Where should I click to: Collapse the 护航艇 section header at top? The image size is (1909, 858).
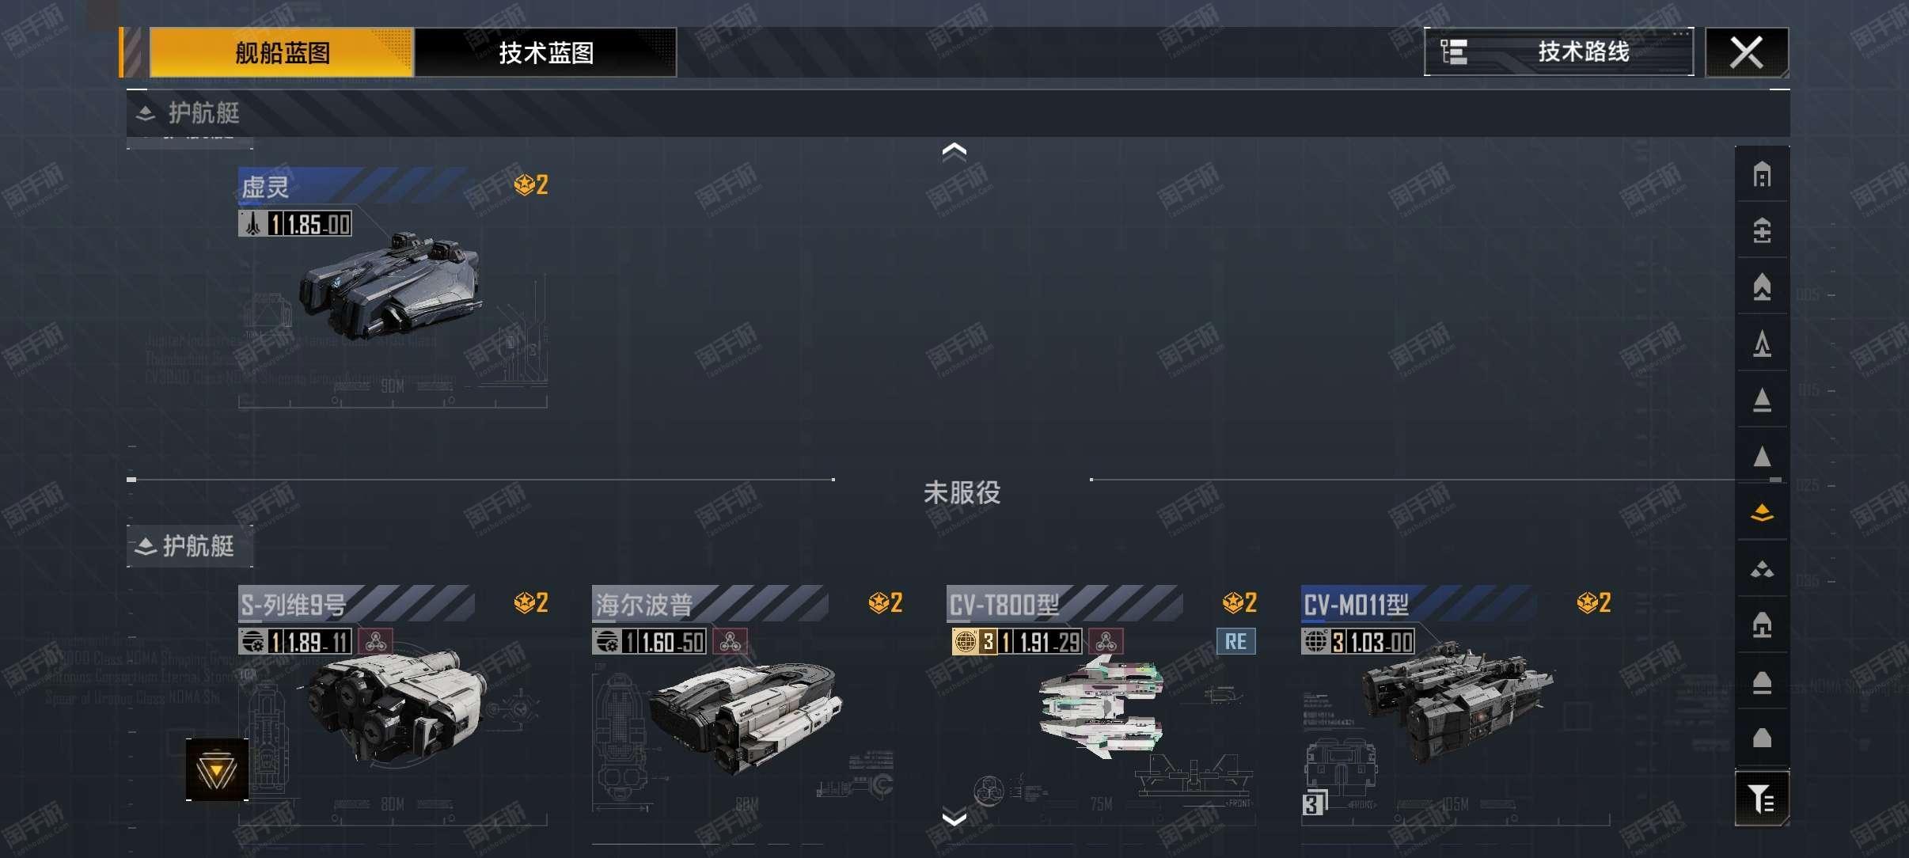(x=188, y=113)
